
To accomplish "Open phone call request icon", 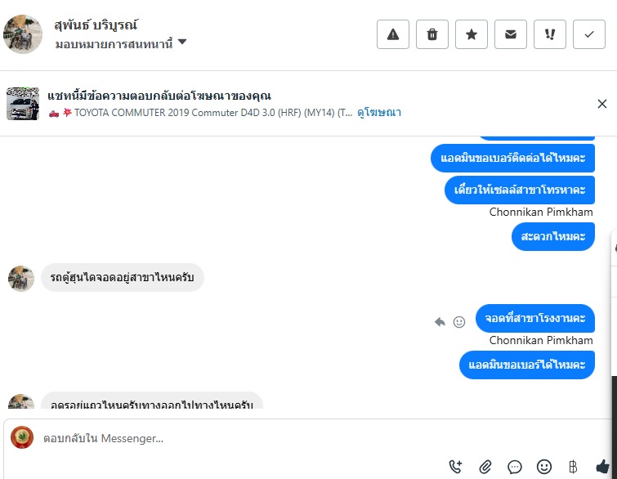I will click(455, 467).
